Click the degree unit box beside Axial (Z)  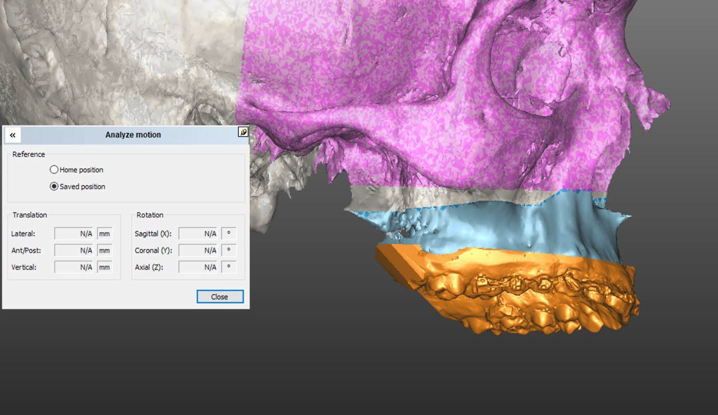pos(229,267)
